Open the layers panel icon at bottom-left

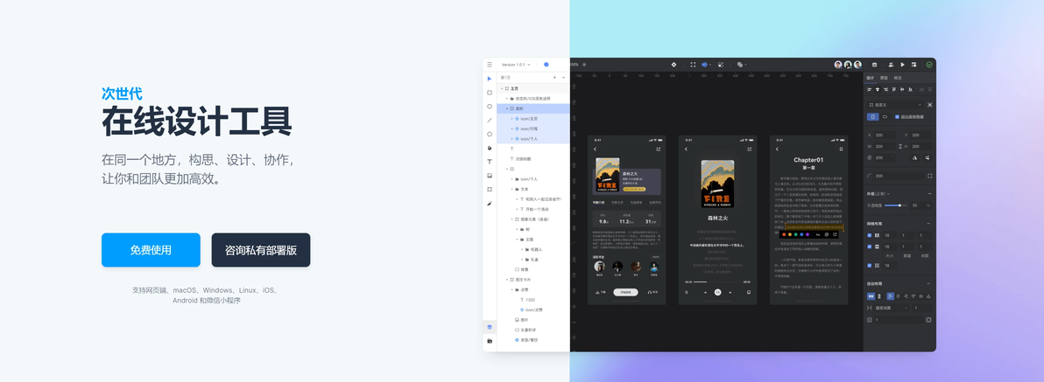click(490, 327)
